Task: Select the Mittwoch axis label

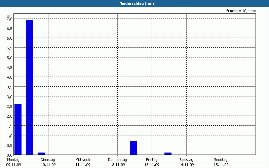Action: (x=83, y=160)
